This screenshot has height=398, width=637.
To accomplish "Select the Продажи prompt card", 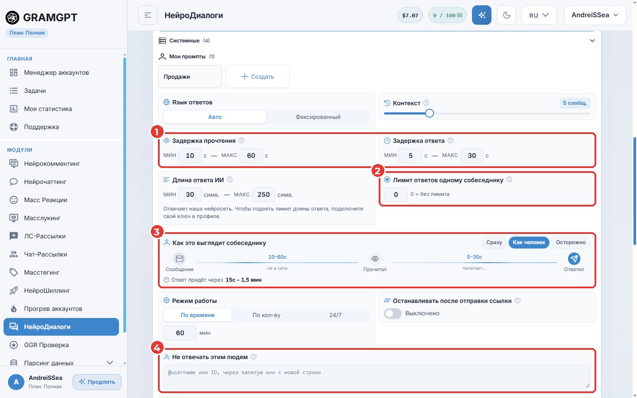I will pyautogui.click(x=190, y=77).
